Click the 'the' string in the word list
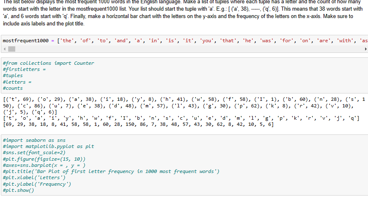368x198 pixels. point(67,41)
